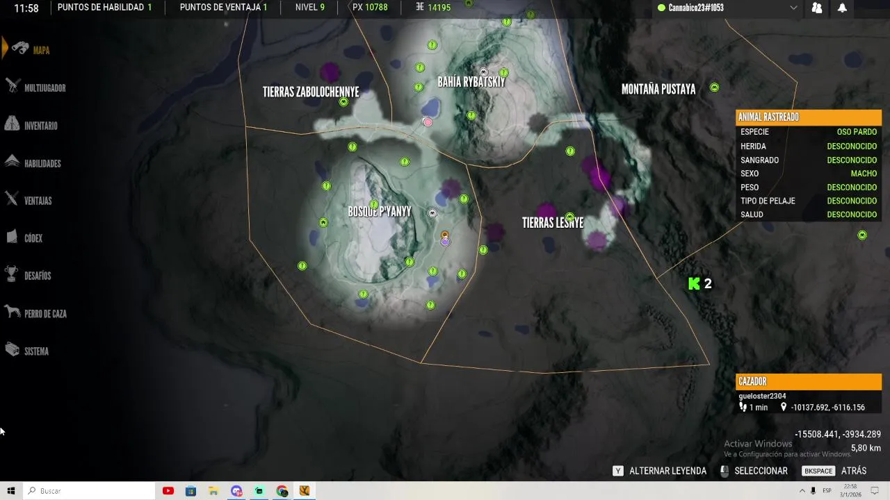Select outpost icon beside Montaña Pustaya label
Image resolution: width=890 pixels, height=500 pixels.
pyautogui.click(x=714, y=87)
